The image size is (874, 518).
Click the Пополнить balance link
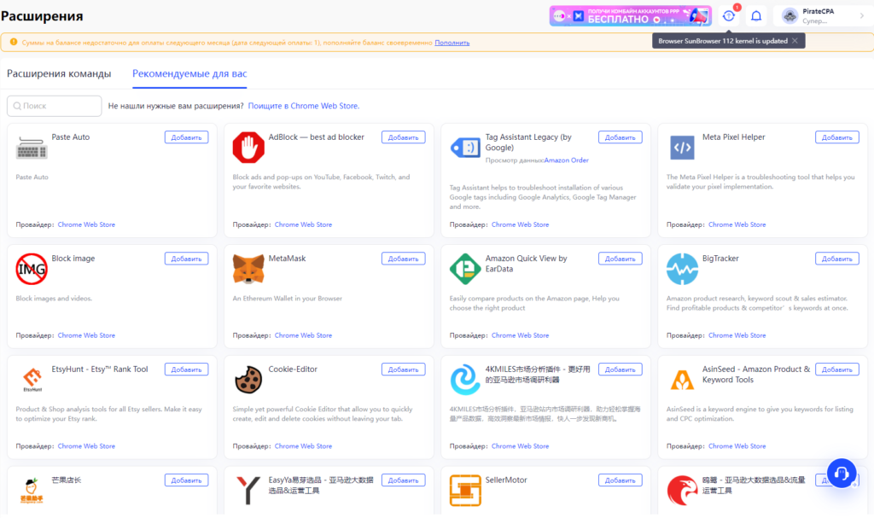[x=452, y=43]
